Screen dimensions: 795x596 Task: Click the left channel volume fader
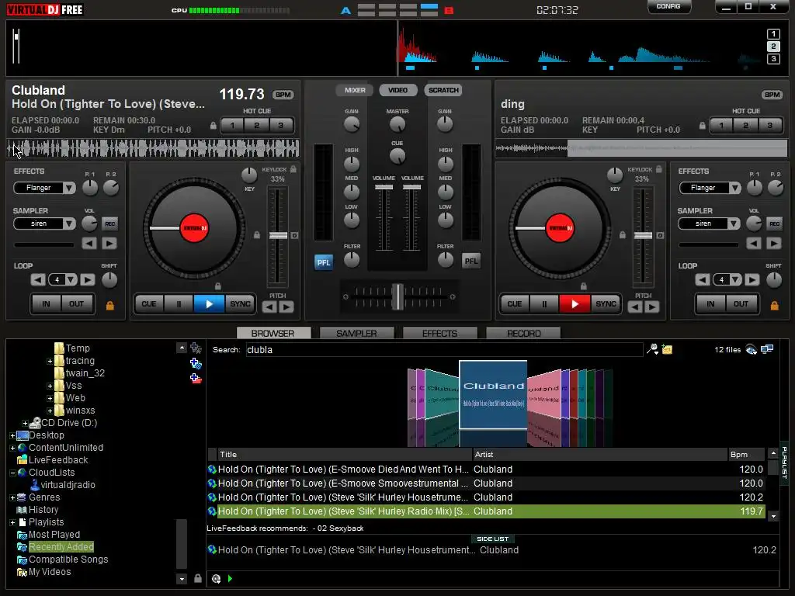point(384,188)
